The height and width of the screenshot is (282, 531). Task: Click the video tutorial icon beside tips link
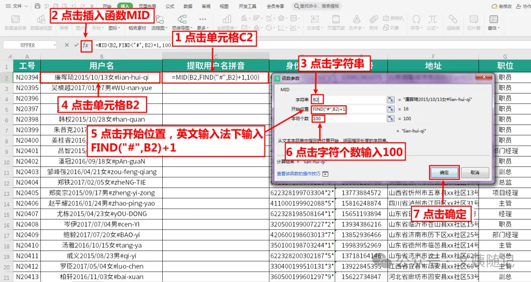(325, 174)
